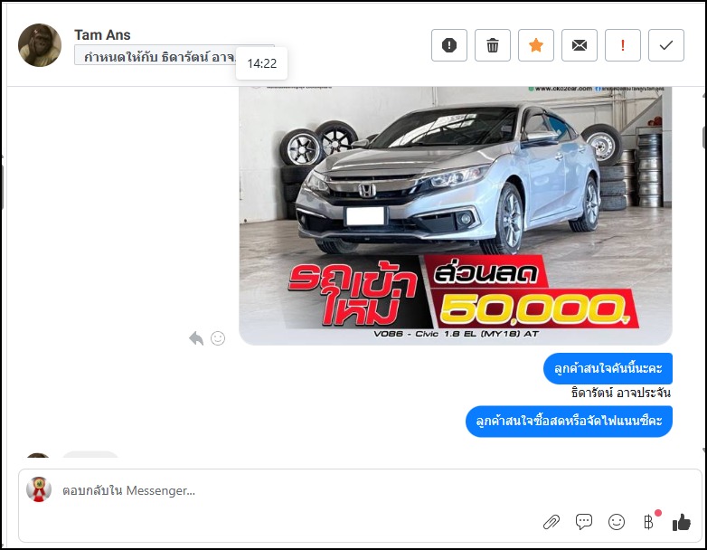Delete conversation using trash can icon

[493, 45]
